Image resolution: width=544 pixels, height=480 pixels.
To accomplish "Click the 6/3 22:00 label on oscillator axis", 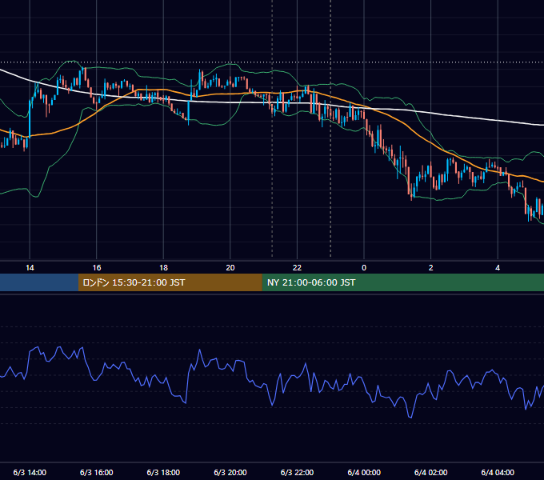I will [297, 472].
